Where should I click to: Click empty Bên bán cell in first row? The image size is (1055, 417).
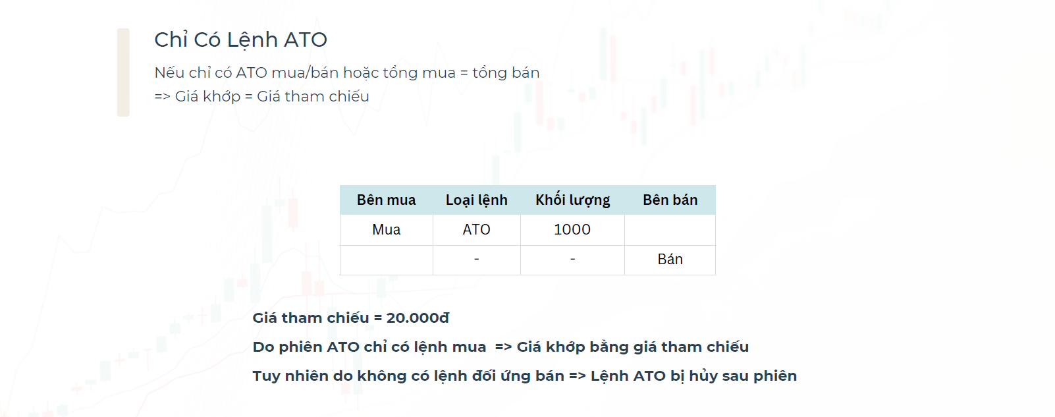click(670, 230)
